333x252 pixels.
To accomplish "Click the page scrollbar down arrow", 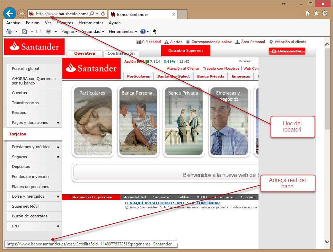I will click(x=327, y=242).
